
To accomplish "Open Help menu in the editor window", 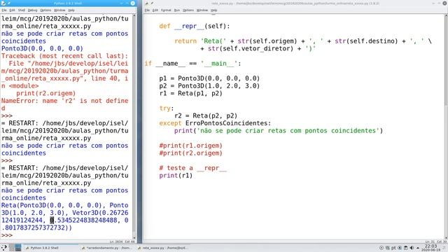I will tap(214, 10).
